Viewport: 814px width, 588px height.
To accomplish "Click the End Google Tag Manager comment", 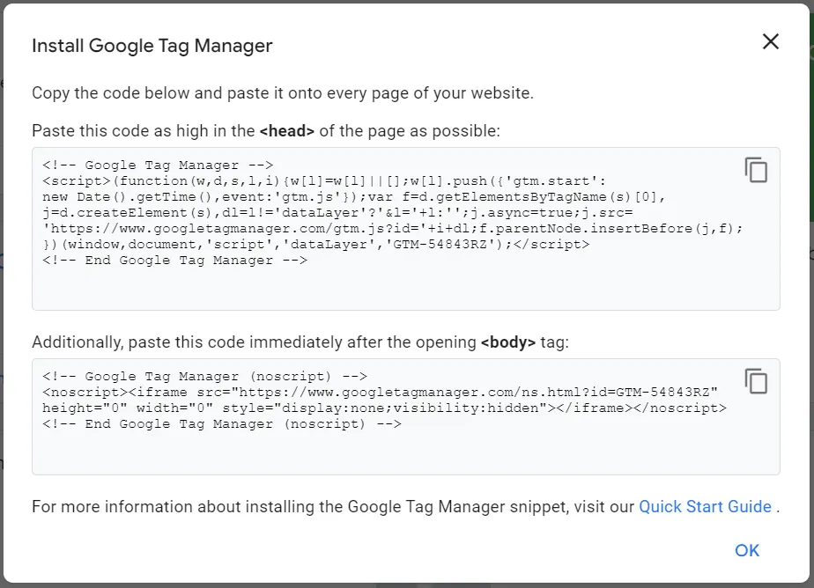I will [174, 260].
